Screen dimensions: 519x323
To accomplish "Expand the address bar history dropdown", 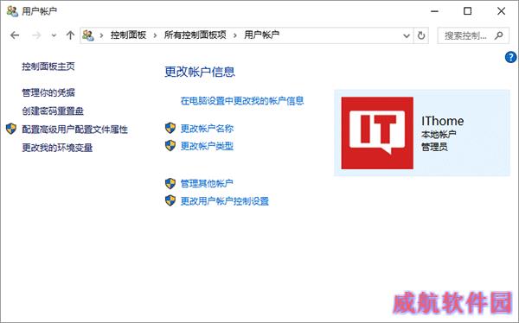I will pyautogui.click(x=407, y=35).
